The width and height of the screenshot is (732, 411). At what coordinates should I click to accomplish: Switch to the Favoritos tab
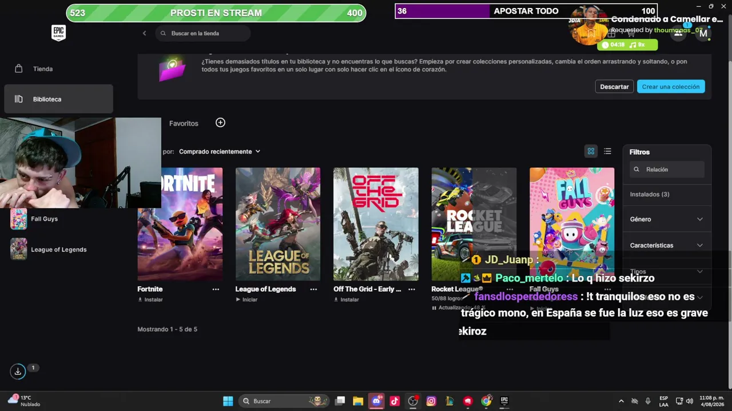(x=184, y=123)
